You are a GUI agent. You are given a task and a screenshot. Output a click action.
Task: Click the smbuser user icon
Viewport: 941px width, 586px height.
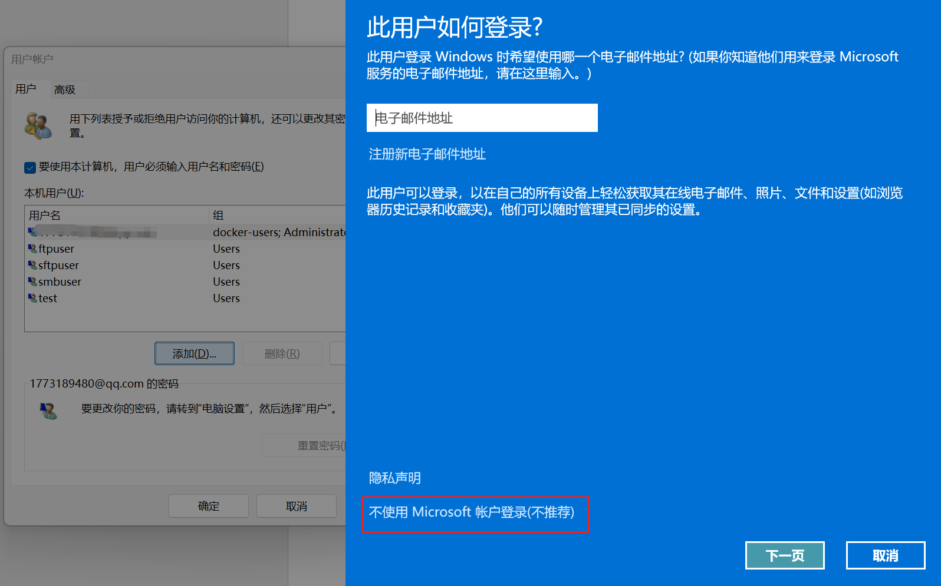32,282
